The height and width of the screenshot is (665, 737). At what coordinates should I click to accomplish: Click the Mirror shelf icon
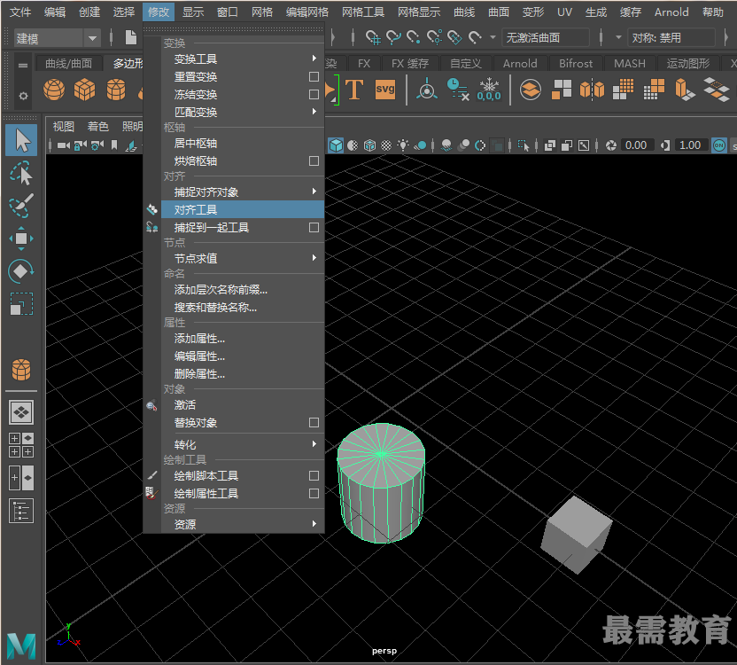click(x=593, y=90)
